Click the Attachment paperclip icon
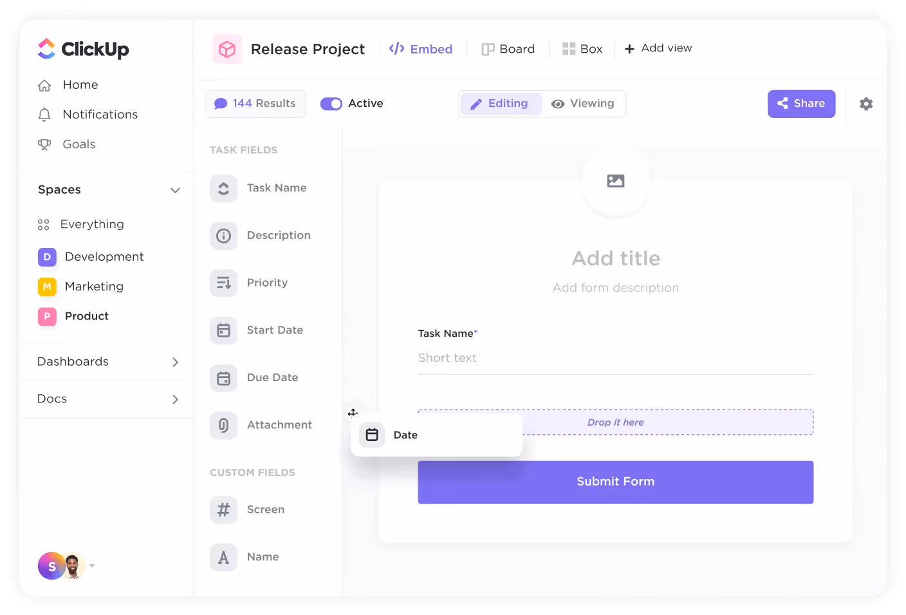 point(223,426)
